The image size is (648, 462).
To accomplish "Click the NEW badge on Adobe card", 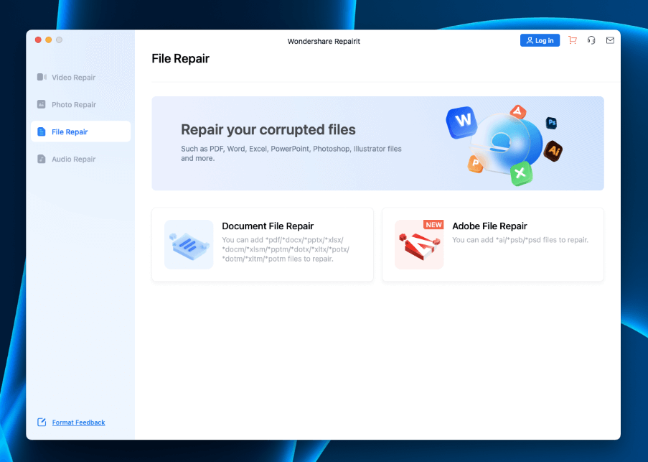I will [433, 225].
